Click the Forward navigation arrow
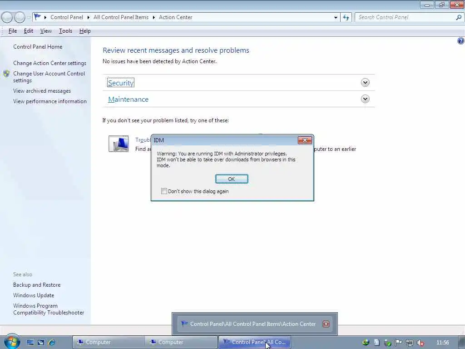The height and width of the screenshot is (349, 465). [20, 17]
